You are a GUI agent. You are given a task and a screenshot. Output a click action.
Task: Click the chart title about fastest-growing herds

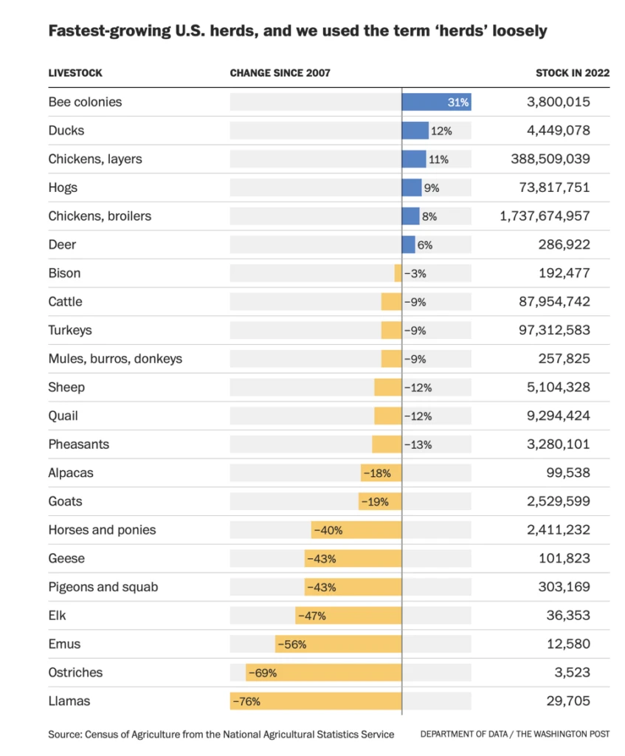(297, 31)
